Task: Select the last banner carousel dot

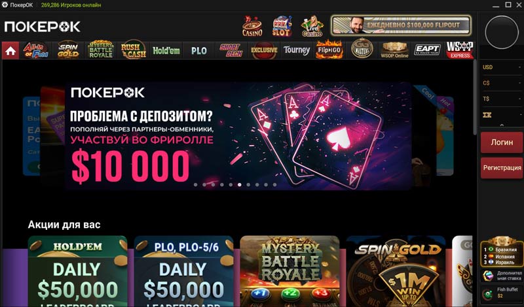Action: [x=274, y=185]
